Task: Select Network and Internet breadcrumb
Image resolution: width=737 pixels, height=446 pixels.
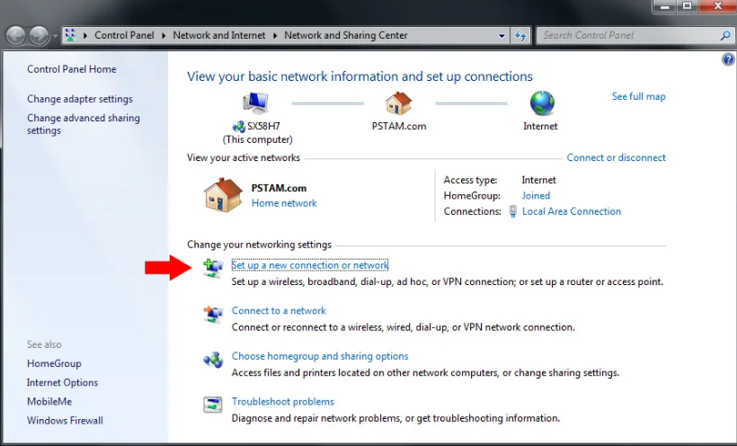Action: (219, 35)
